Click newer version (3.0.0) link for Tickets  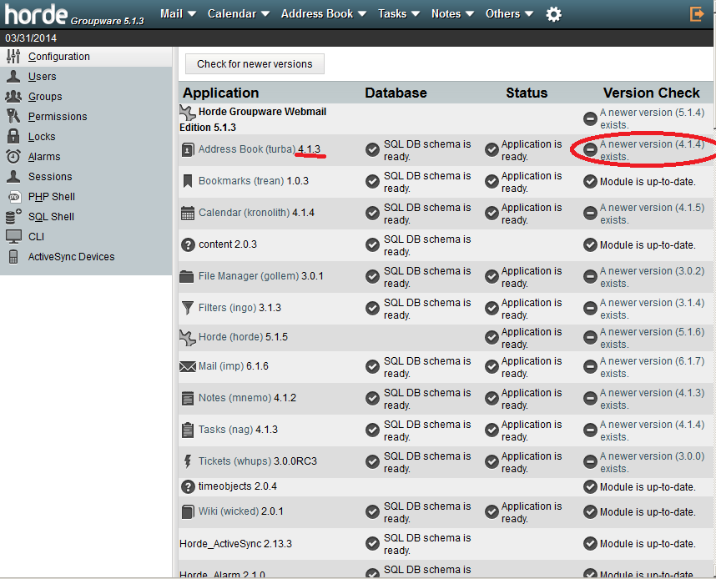[x=652, y=462]
